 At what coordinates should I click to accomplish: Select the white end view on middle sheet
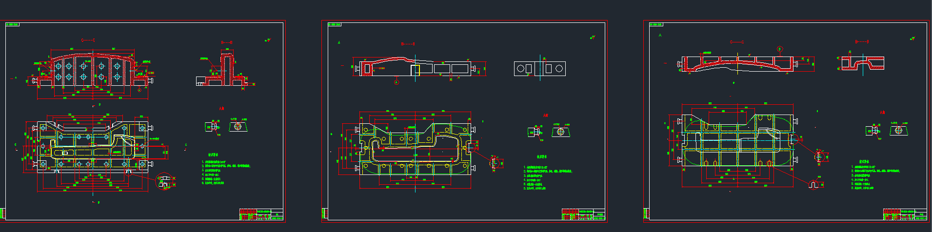tap(539, 69)
